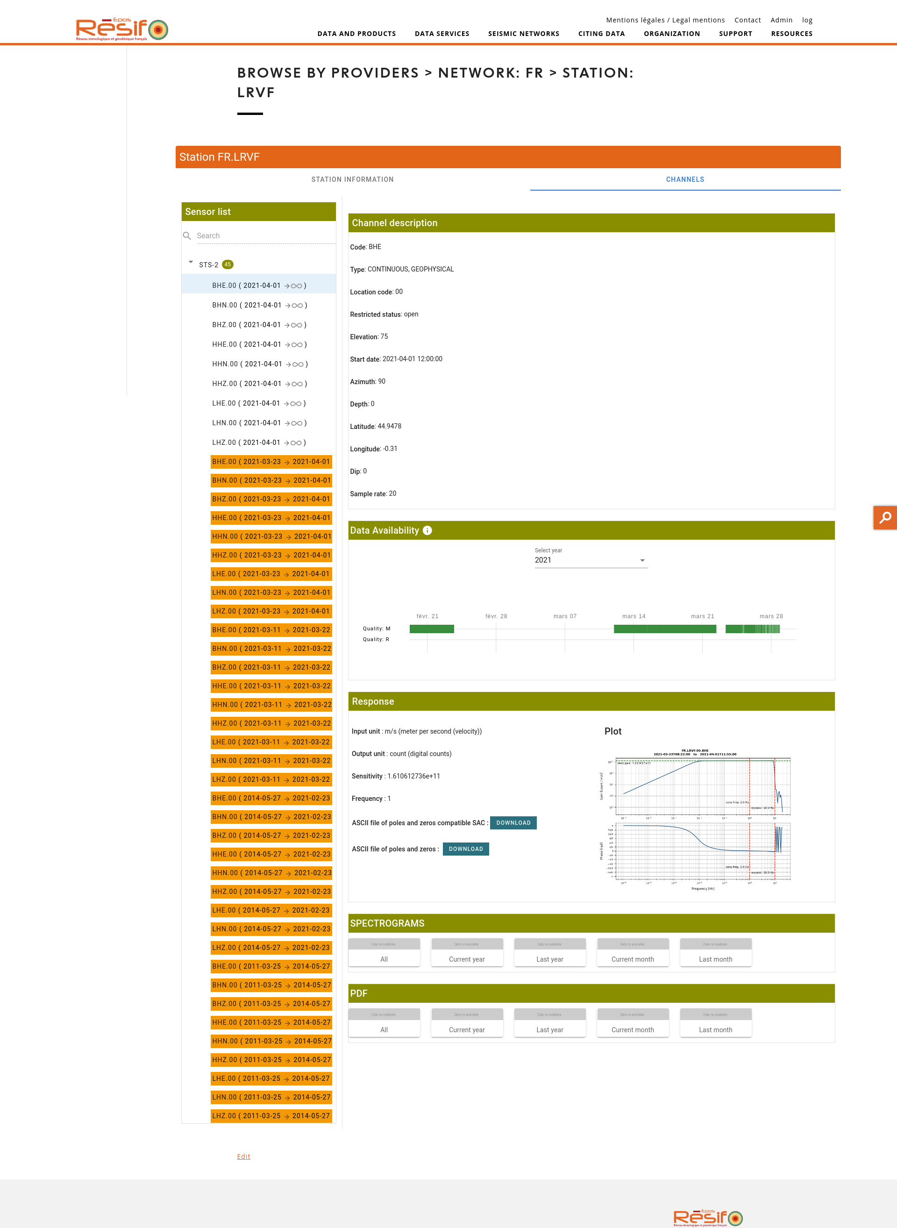Viewport: 897px width, 1228px height.
Task: Click the STS-2 count badge 45
Action: [228, 264]
